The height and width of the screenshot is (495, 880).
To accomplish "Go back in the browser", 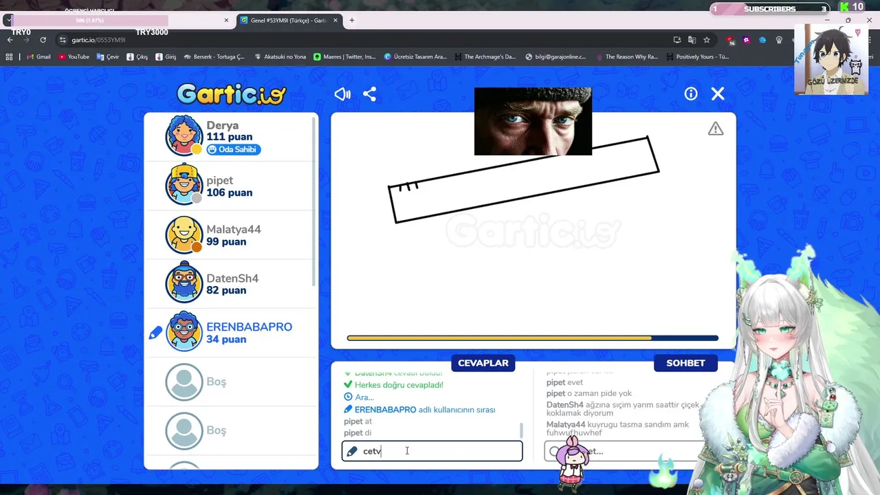I will pos(10,40).
